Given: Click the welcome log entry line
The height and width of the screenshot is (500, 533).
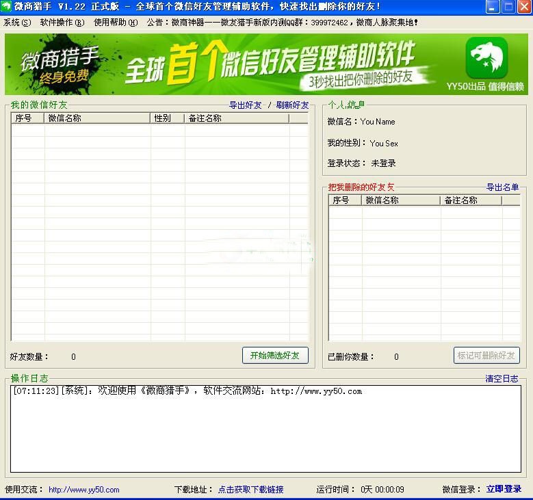Looking at the screenshot, I should coord(187,391).
